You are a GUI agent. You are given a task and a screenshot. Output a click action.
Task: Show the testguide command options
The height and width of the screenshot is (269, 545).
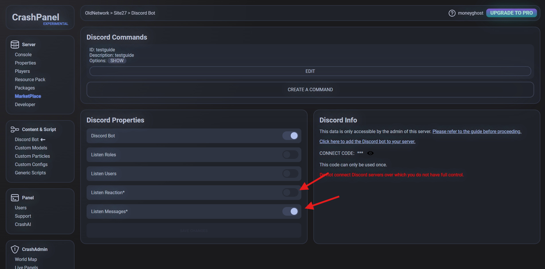(x=117, y=61)
